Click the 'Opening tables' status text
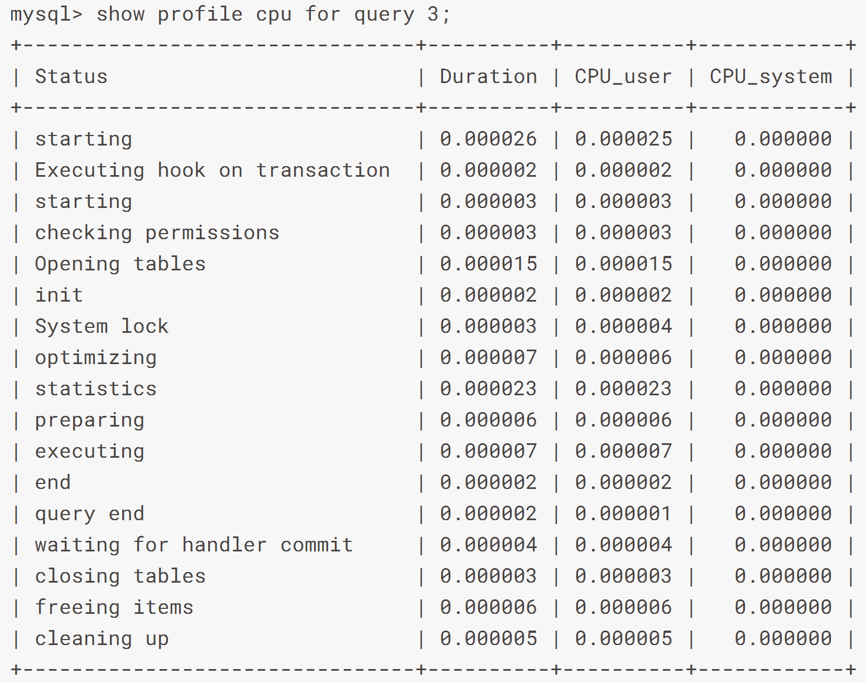The height and width of the screenshot is (683, 866). [x=120, y=264]
